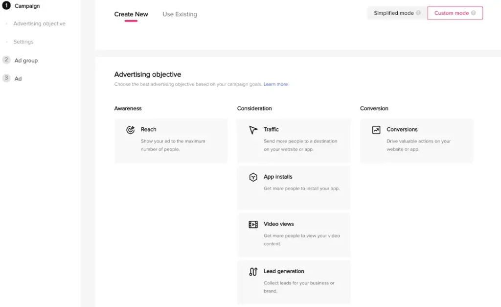
Task: Choose the Traffic objective title
Action: [271, 130]
